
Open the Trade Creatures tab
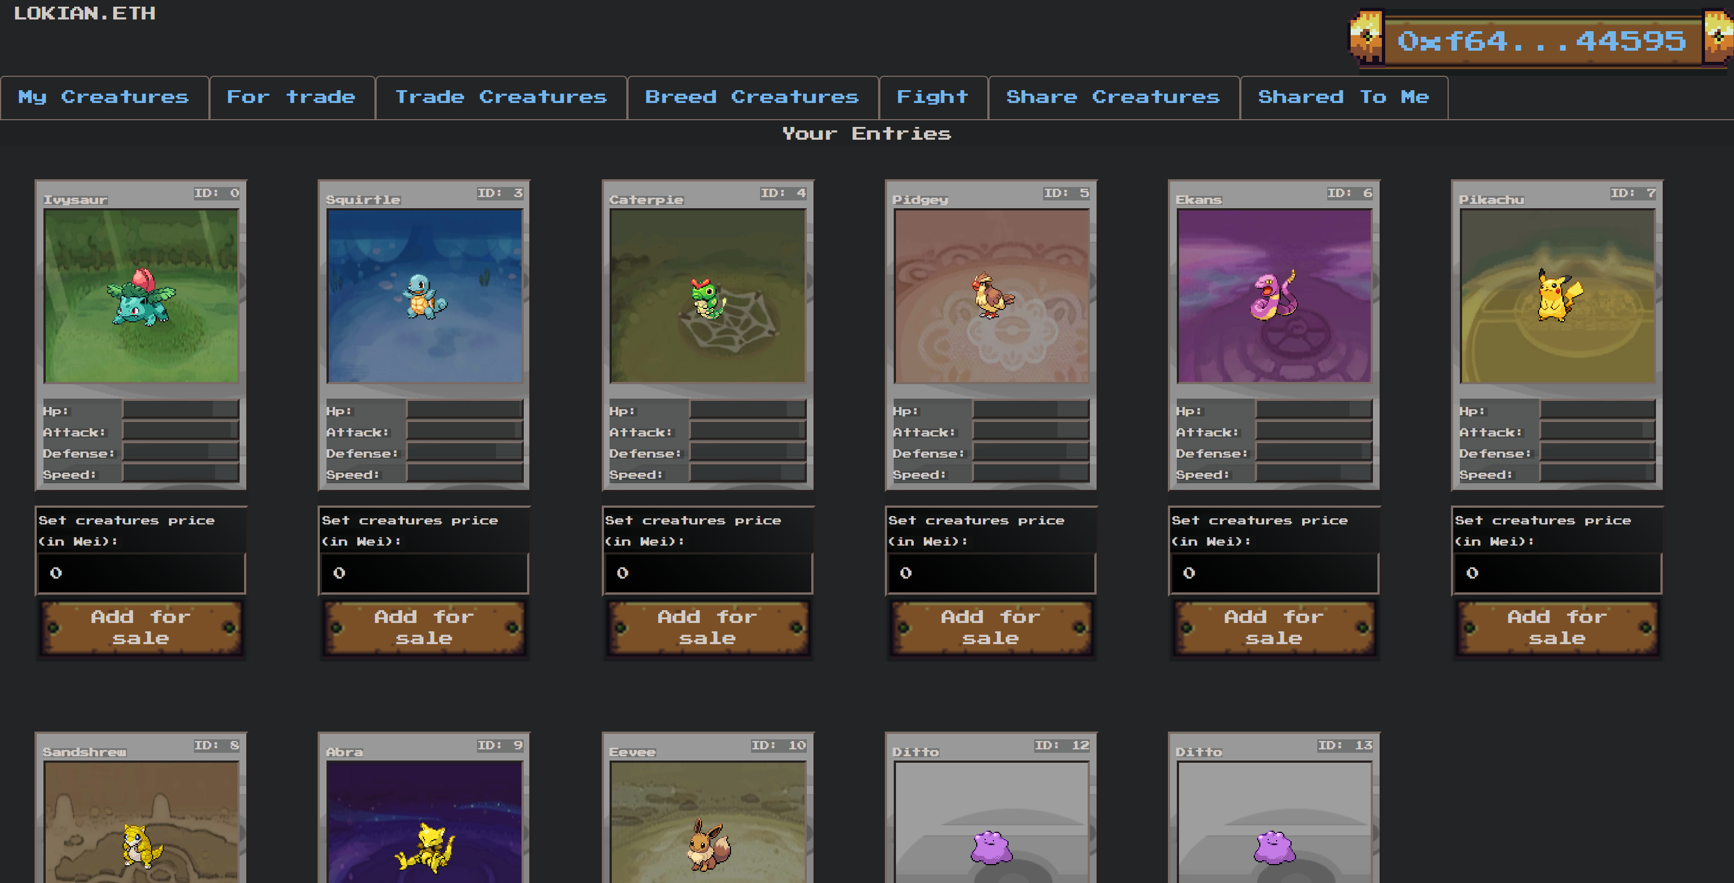(501, 97)
